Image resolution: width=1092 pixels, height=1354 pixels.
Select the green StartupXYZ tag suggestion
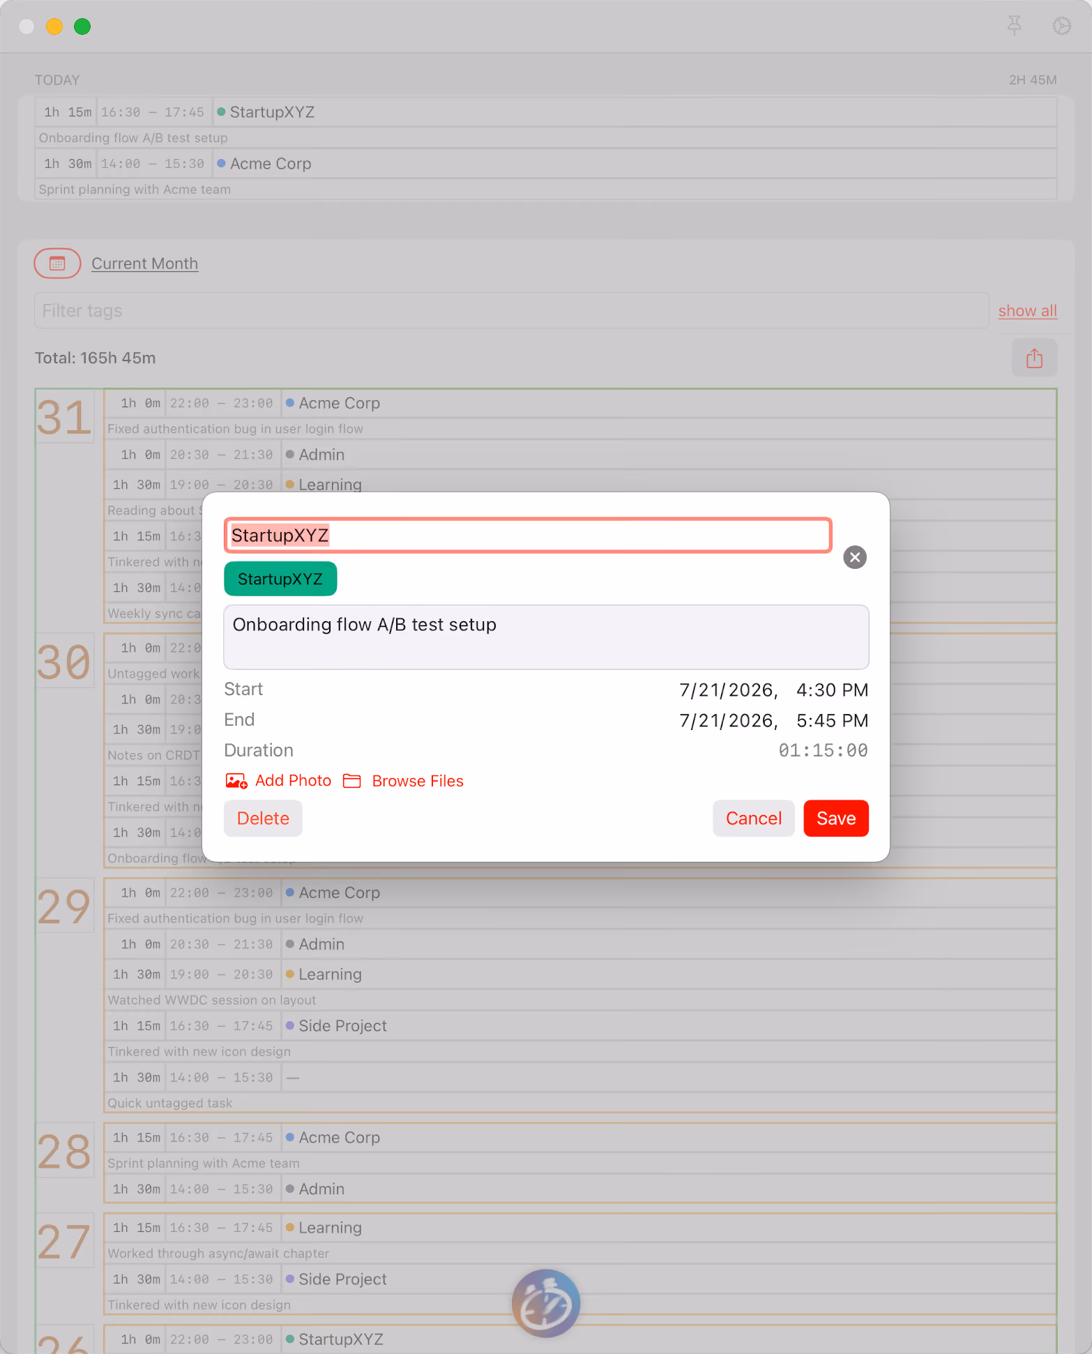[280, 579]
